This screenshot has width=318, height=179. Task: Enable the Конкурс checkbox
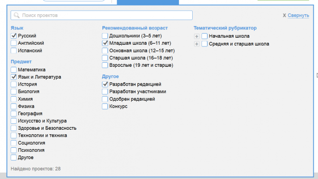coord(105,106)
